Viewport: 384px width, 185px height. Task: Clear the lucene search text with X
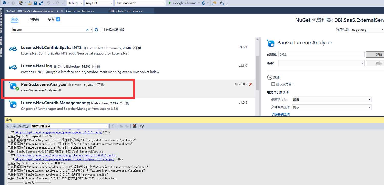click(87, 30)
